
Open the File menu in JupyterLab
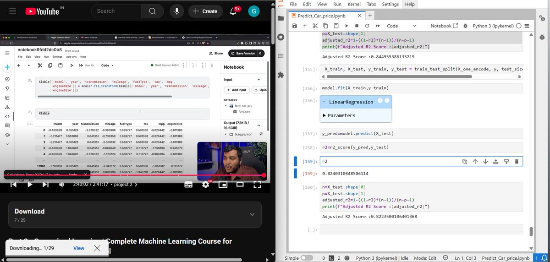pyautogui.click(x=294, y=4)
